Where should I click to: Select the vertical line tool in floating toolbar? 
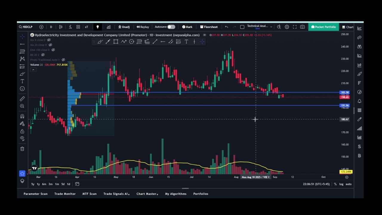click(194, 42)
